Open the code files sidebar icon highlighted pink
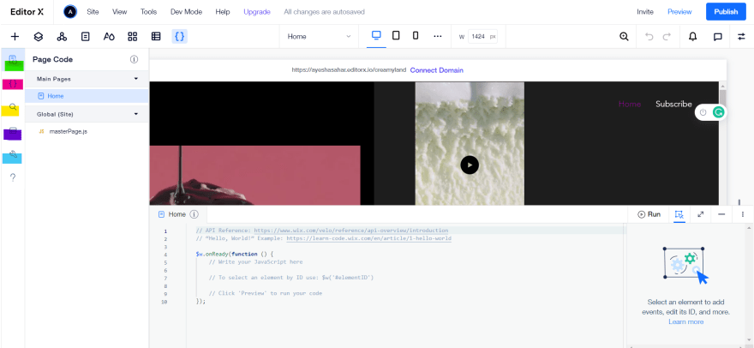Viewport: 754px width, 348px height. [13, 84]
